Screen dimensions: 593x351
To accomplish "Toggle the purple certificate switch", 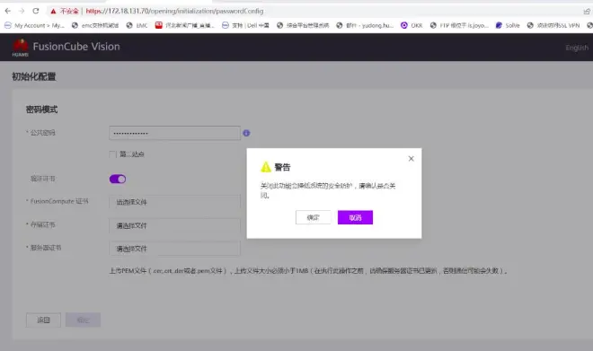I will pos(118,179).
